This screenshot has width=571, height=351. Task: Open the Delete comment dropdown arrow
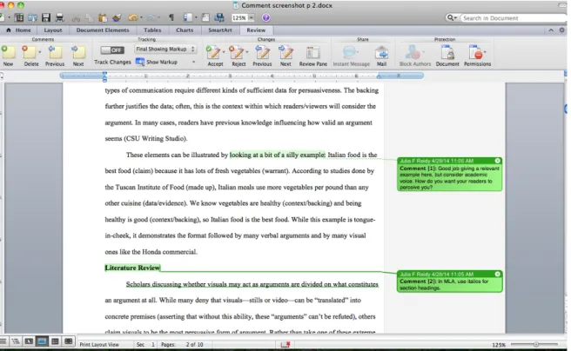(x=39, y=52)
